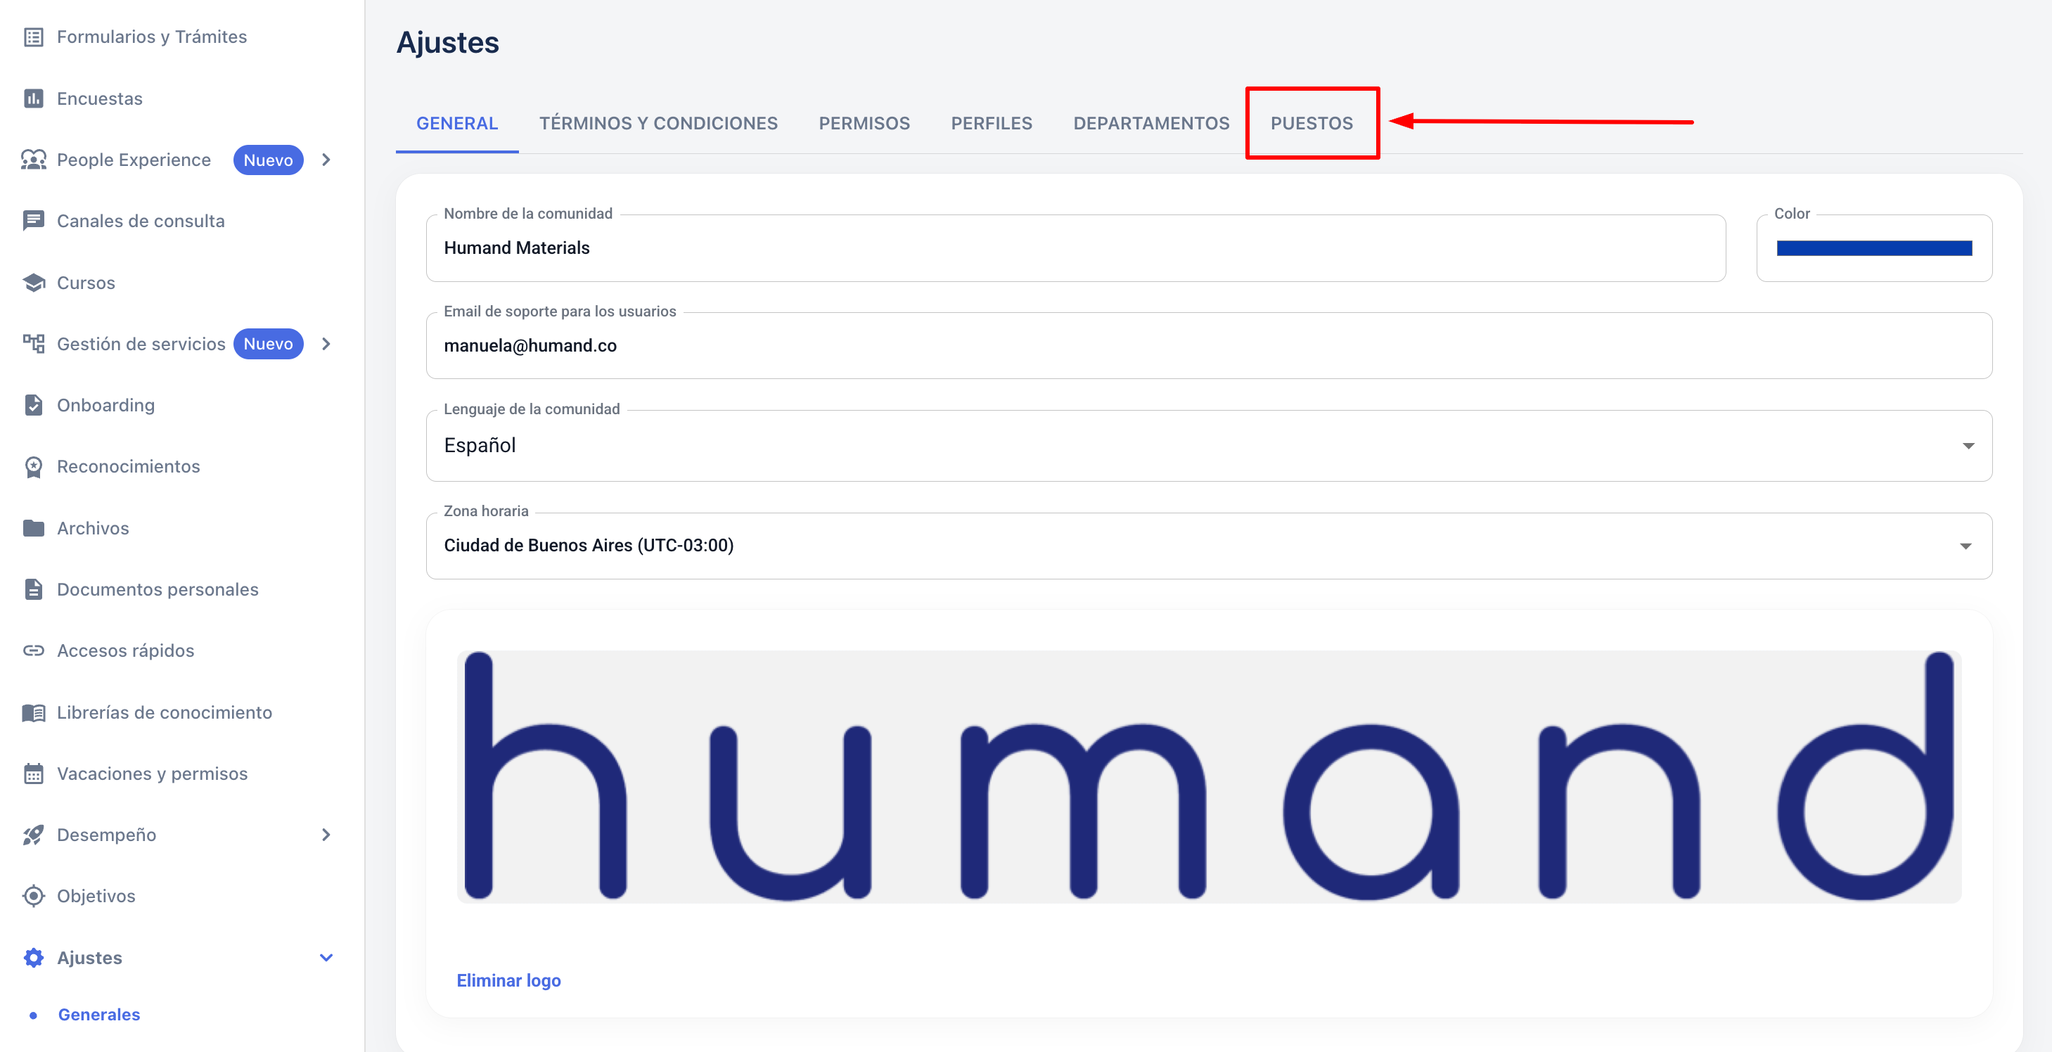Click the Email de soporte input field
Screen dimensions: 2052x1052
click(x=1208, y=345)
